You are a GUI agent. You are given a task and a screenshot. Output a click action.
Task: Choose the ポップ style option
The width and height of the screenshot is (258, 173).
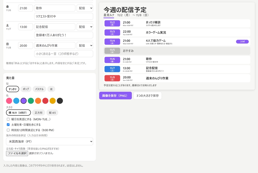(x=26, y=89)
